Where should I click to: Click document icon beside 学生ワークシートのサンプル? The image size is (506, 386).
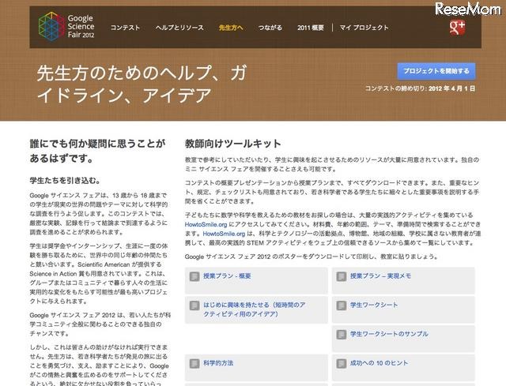click(x=341, y=335)
